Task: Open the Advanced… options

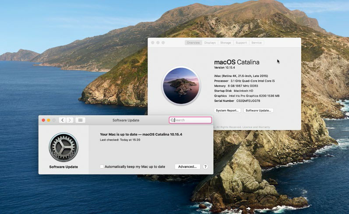Action: click(187, 167)
